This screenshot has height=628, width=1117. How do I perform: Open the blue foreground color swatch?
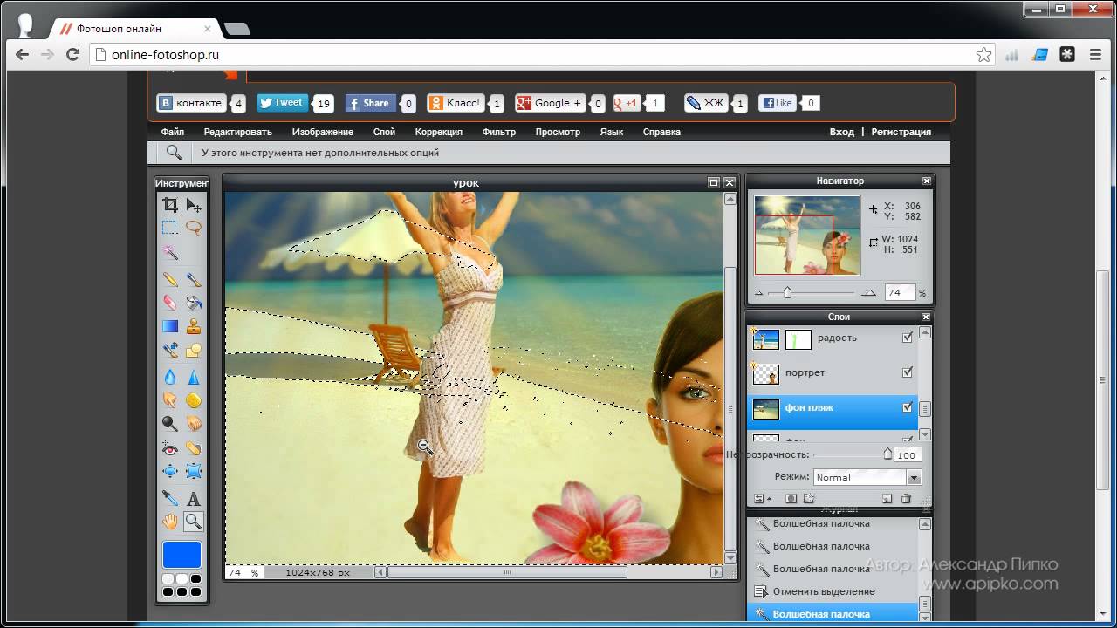182,555
